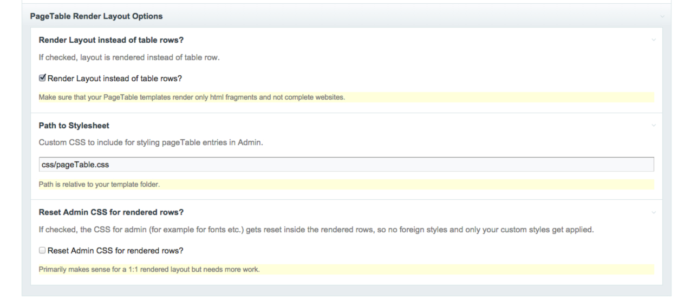This screenshot has height=300, width=684.
Task: Focus the css/pageTable.css stylesheet path field
Action: 346,164
